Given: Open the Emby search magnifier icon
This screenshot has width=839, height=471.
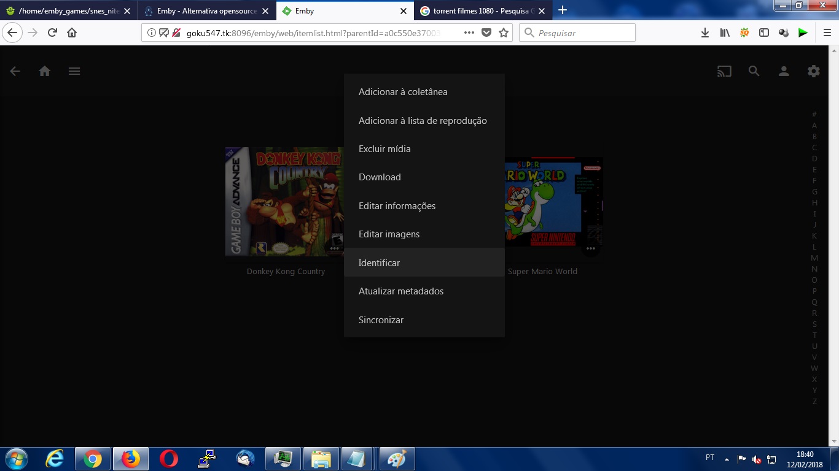Looking at the screenshot, I should [754, 71].
